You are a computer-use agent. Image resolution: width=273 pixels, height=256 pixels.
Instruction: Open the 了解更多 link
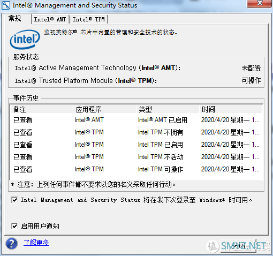pos(36,243)
